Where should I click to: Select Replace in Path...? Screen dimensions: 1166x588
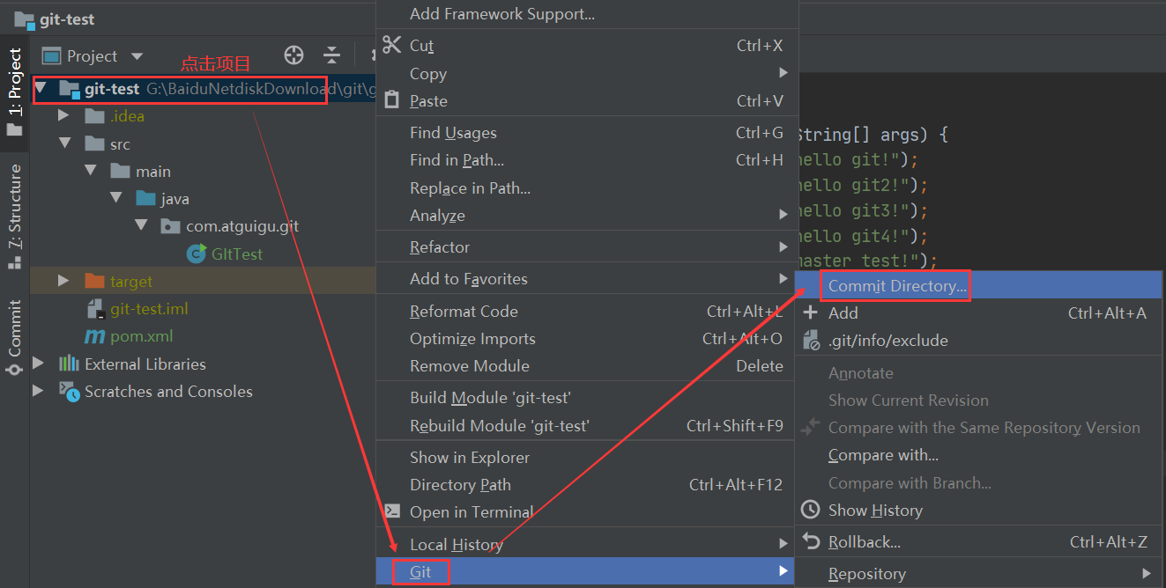tap(587, 188)
